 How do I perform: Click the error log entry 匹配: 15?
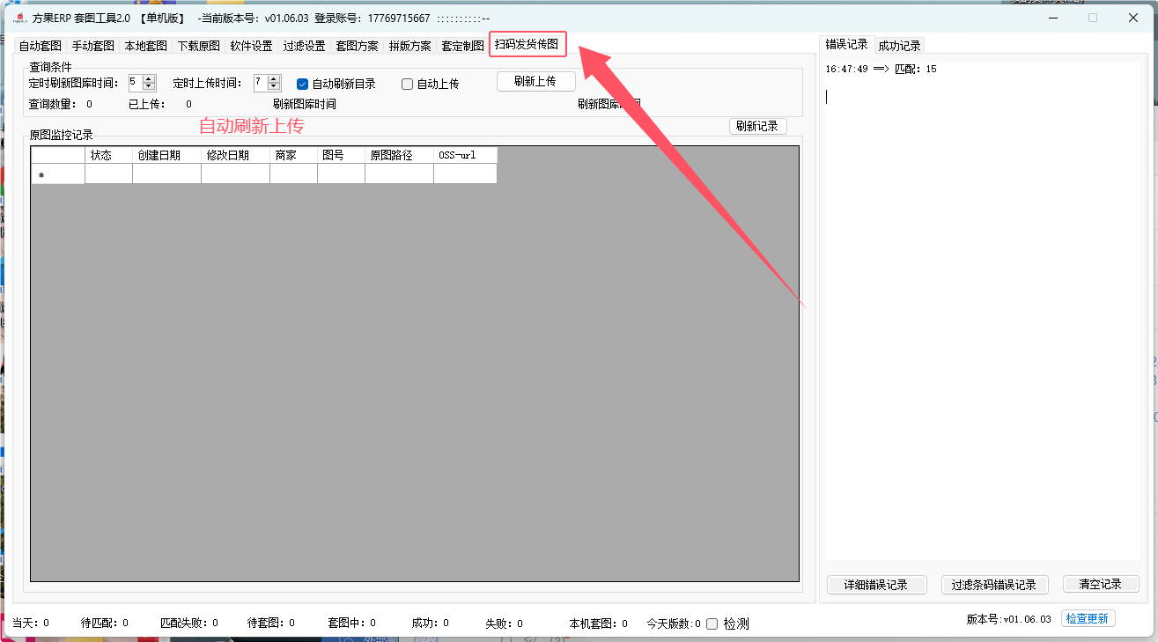coord(881,69)
